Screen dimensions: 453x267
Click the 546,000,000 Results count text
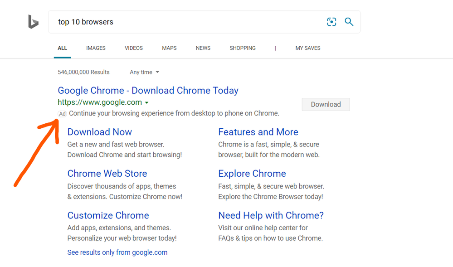coord(83,72)
